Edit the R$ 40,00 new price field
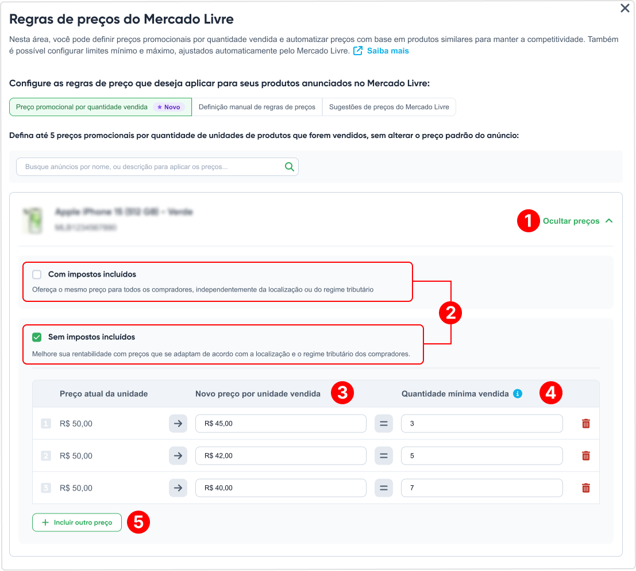Viewport: 636px width, 571px height. (x=281, y=488)
